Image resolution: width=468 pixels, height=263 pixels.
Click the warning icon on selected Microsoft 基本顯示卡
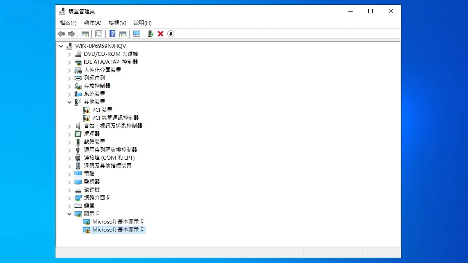point(86,230)
